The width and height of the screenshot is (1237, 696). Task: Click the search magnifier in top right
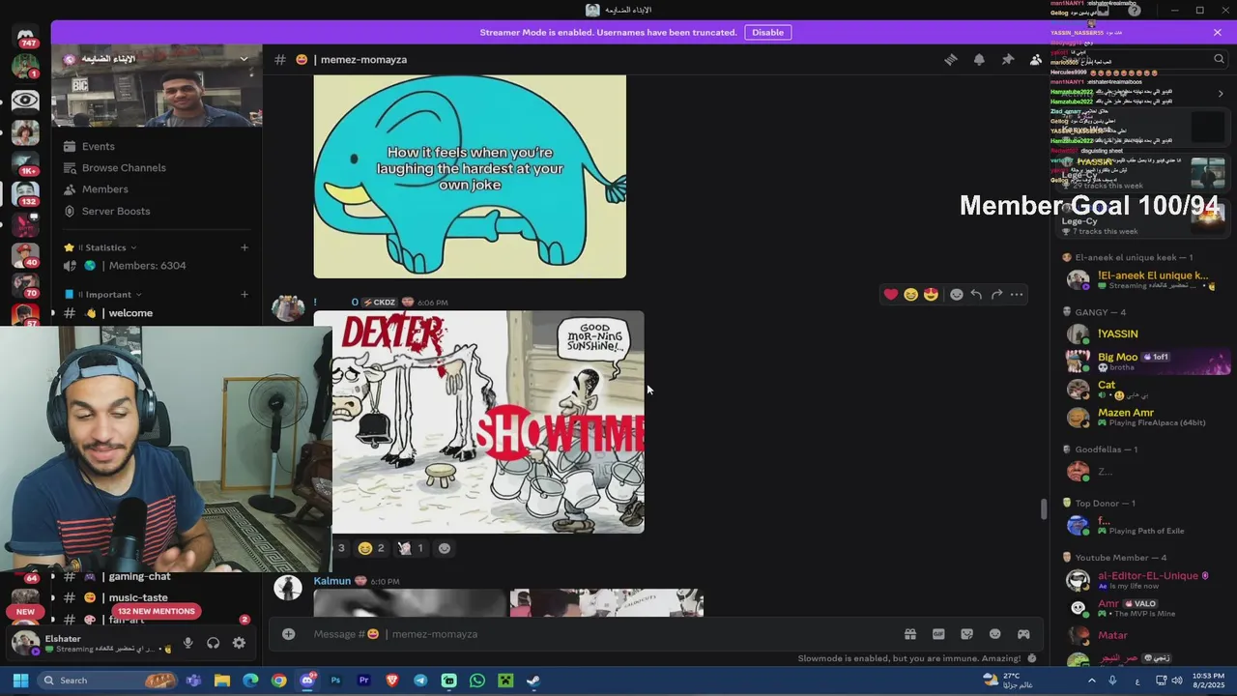pyautogui.click(x=1219, y=59)
